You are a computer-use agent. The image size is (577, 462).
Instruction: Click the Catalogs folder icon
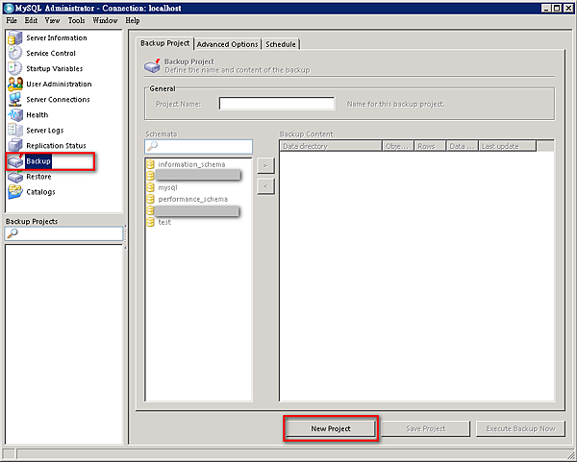pyautogui.click(x=15, y=192)
